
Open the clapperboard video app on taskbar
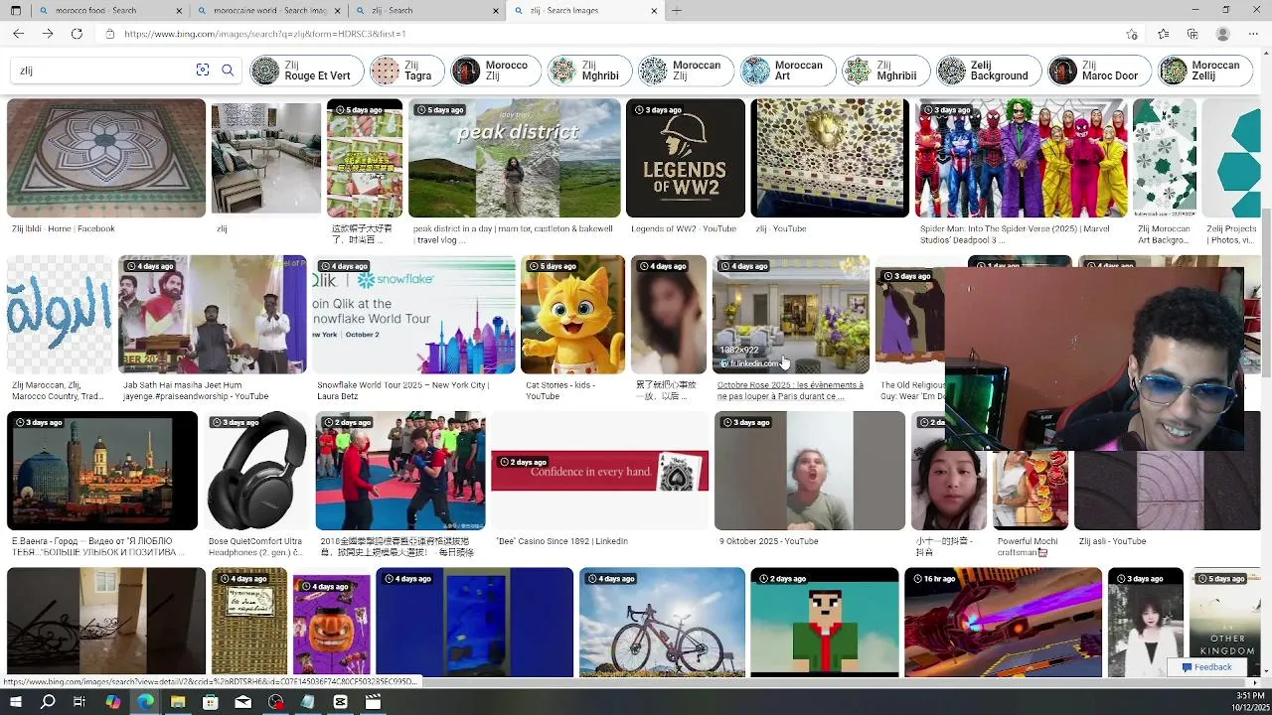click(373, 702)
